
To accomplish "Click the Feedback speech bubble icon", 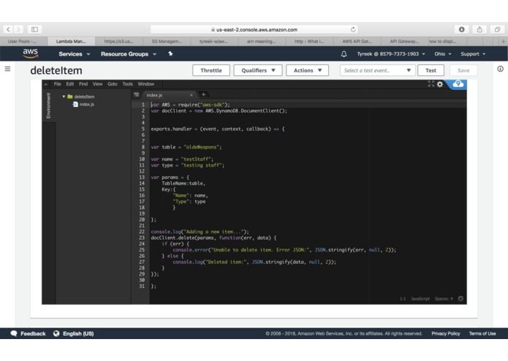I will [14, 333].
